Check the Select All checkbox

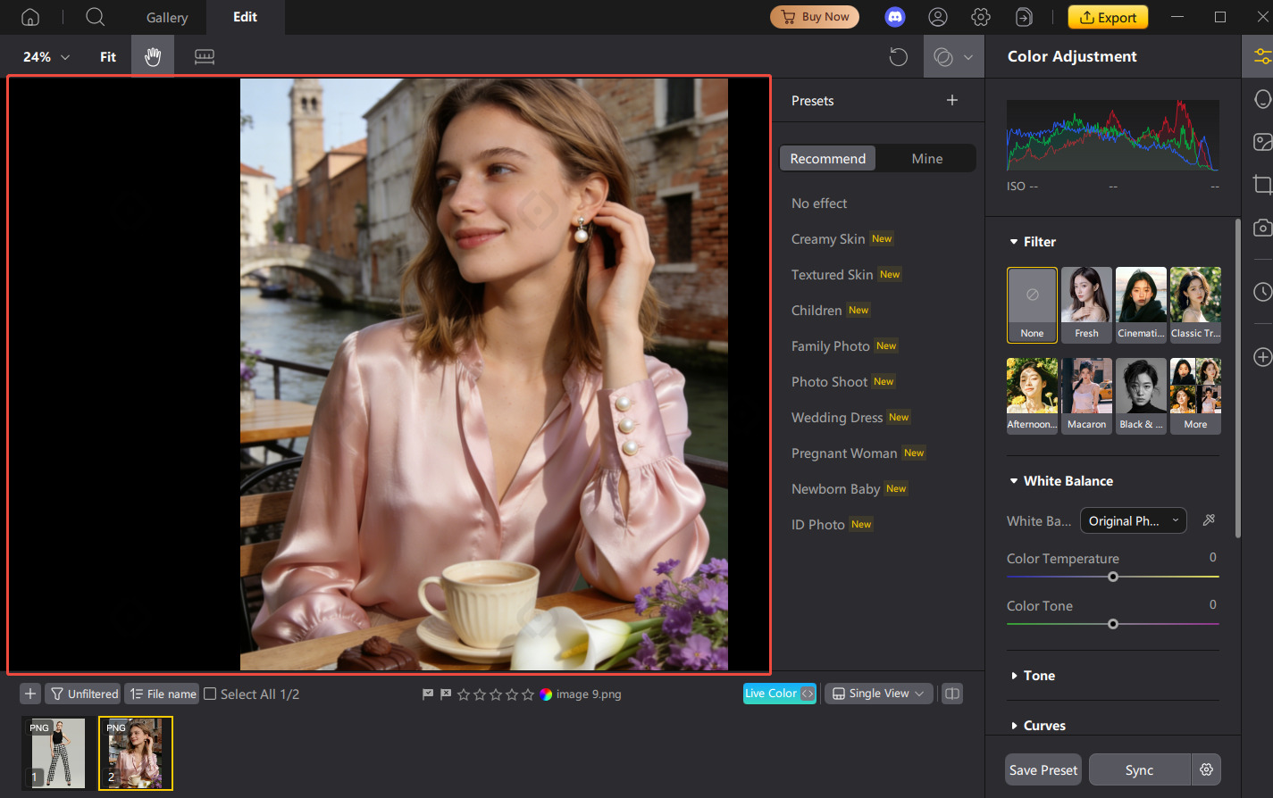tap(211, 694)
